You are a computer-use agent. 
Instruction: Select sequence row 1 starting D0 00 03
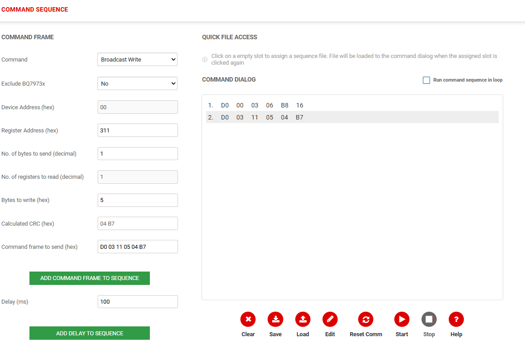tap(352, 105)
